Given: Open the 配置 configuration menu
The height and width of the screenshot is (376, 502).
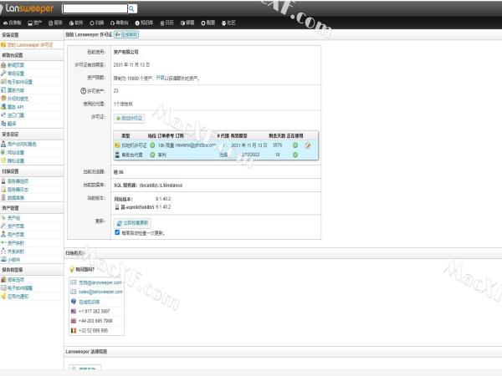Looking at the screenshot, I should (207, 23).
